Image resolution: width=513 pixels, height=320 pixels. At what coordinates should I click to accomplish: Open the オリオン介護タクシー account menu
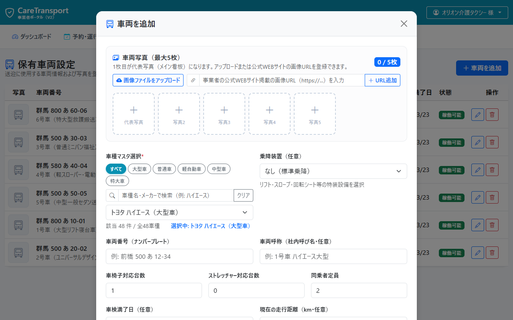tap(467, 12)
